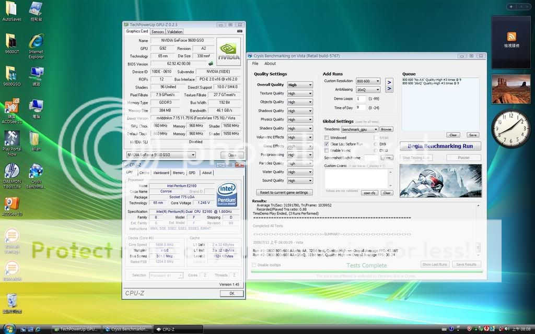The image size is (535, 334).
Task: Click the Demo Loops input field
Action: [360, 99]
